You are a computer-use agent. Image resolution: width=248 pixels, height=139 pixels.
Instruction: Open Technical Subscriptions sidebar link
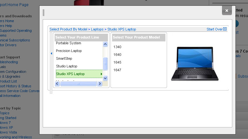15,40
